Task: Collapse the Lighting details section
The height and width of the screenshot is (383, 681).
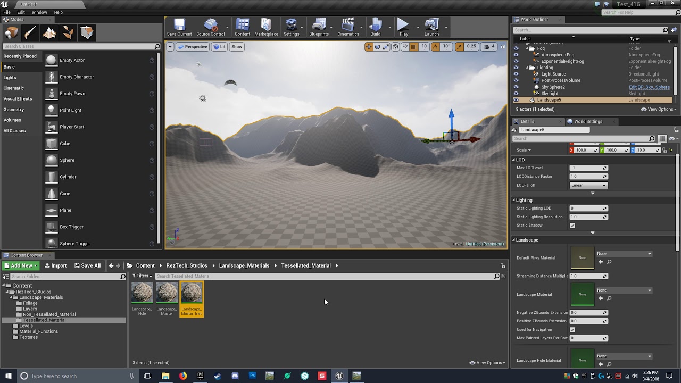Action: click(x=514, y=200)
